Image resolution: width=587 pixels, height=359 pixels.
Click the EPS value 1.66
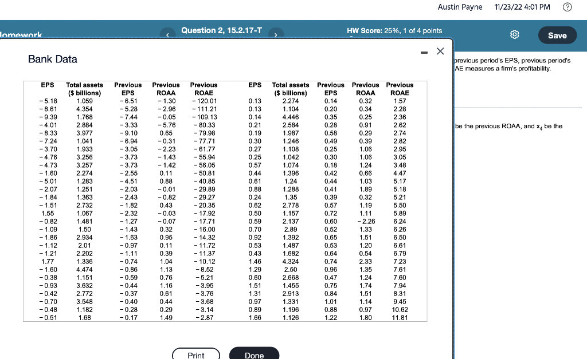pyautogui.click(x=255, y=318)
